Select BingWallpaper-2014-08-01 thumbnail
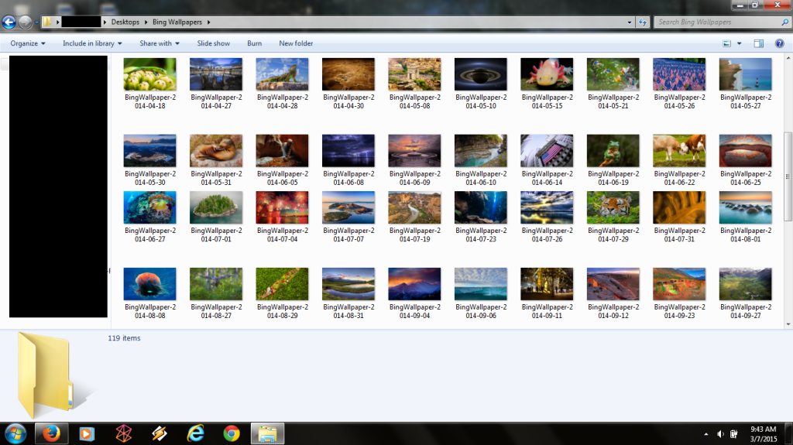Image resolution: width=793 pixels, height=445 pixels. pos(746,207)
